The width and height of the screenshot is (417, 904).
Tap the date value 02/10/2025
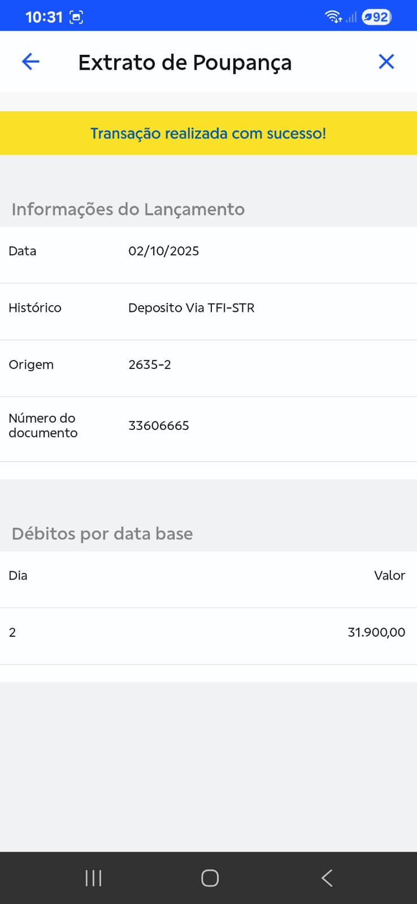[x=164, y=251]
